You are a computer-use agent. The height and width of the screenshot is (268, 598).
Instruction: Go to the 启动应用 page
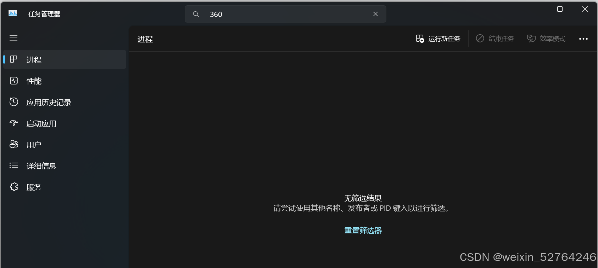tap(65, 123)
